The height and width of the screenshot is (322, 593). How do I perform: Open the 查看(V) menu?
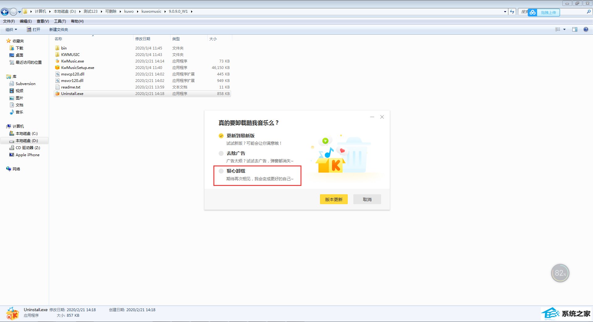tap(43, 21)
